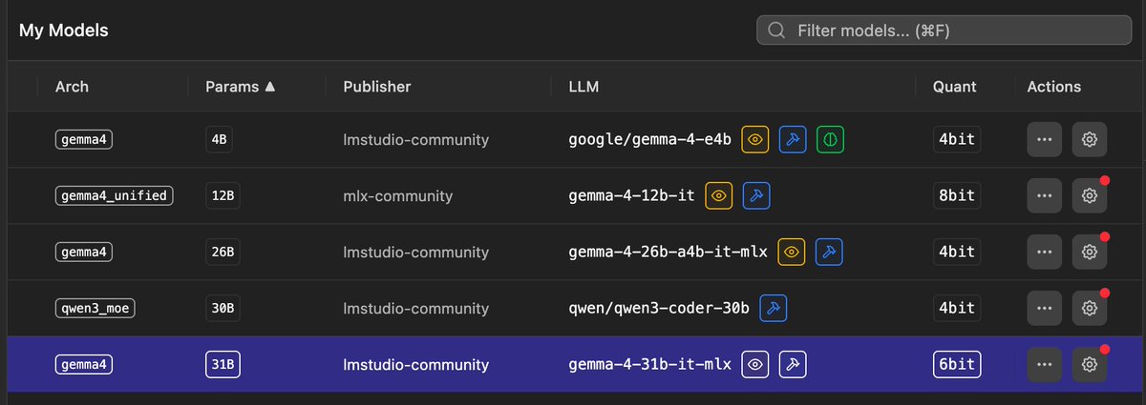
Task: Open settings gear for gemma-4-26b-a4b-it-mlx
Action: [x=1089, y=252]
